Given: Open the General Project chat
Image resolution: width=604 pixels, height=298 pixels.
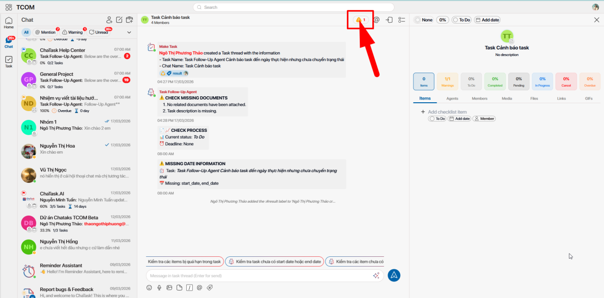Looking at the screenshot, I should [77, 80].
